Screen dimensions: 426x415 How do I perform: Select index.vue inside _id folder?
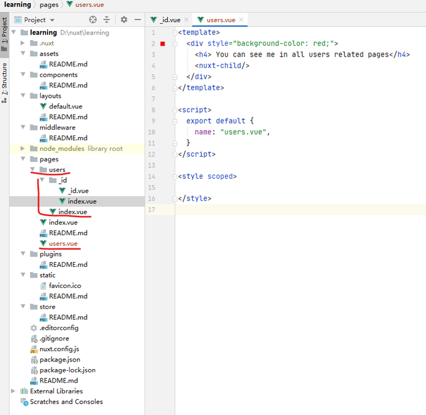82,201
